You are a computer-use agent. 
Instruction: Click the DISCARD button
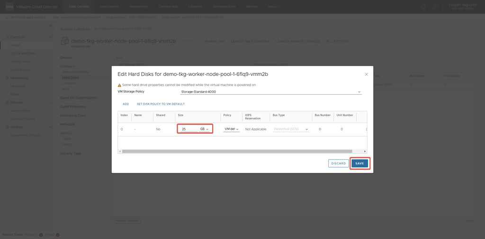tap(338, 163)
